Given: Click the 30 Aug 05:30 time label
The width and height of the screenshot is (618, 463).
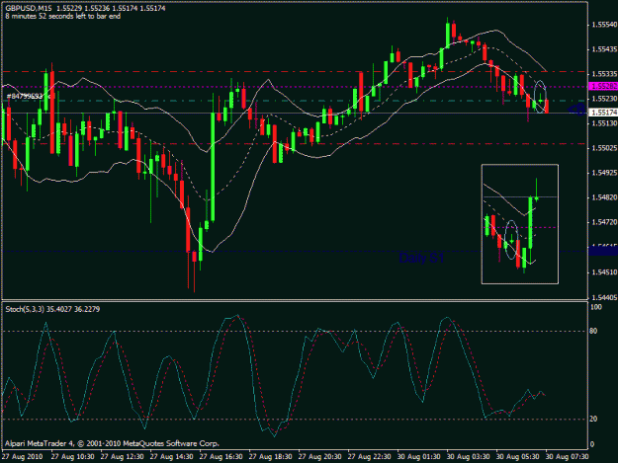Looking at the screenshot, I should pos(517,457).
